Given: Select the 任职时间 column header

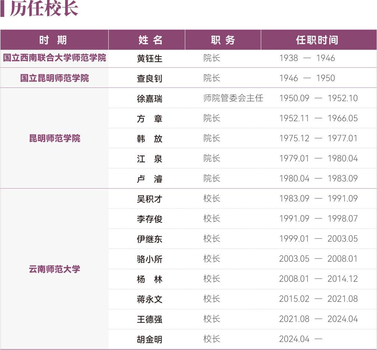Looking at the screenshot, I should [x=317, y=40].
